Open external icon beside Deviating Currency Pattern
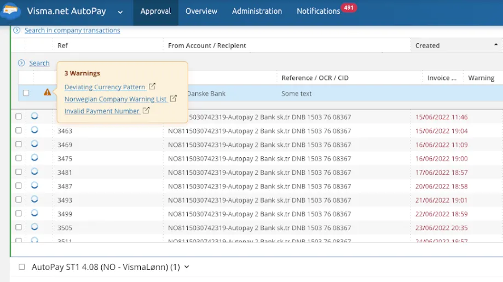Screen dimensions: 503x282 (x=152, y=87)
